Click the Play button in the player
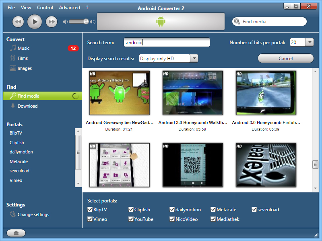The width and height of the screenshot is (322, 241). (x=35, y=22)
